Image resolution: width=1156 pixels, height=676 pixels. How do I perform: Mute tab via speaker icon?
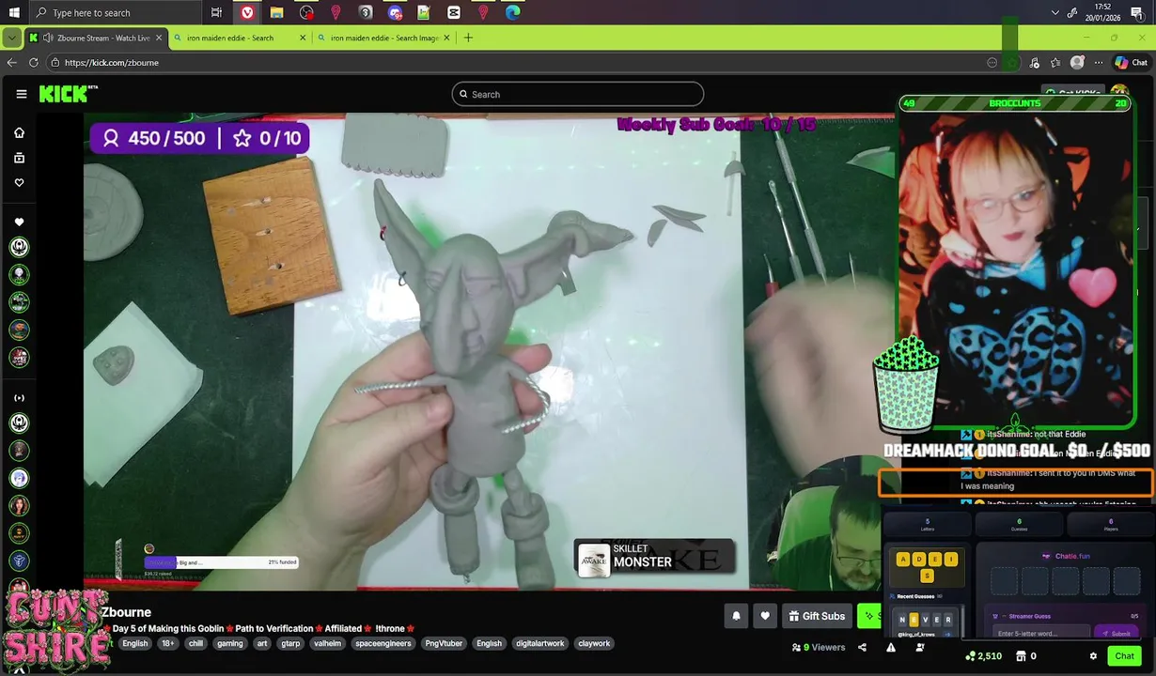tap(48, 38)
